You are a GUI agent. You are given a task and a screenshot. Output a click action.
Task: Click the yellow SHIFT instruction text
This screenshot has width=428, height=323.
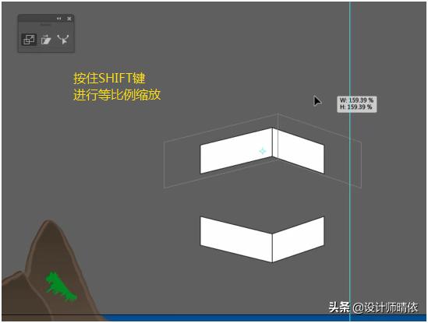click(117, 86)
